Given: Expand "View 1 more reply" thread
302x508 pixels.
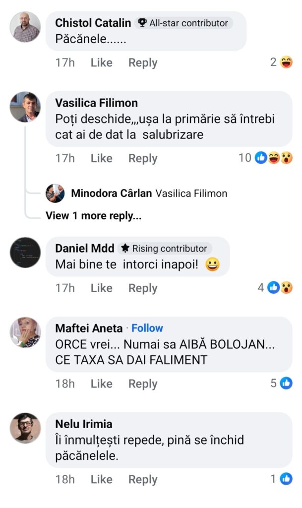Looking at the screenshot, I should pyautogui.click(x=93, y=216).
